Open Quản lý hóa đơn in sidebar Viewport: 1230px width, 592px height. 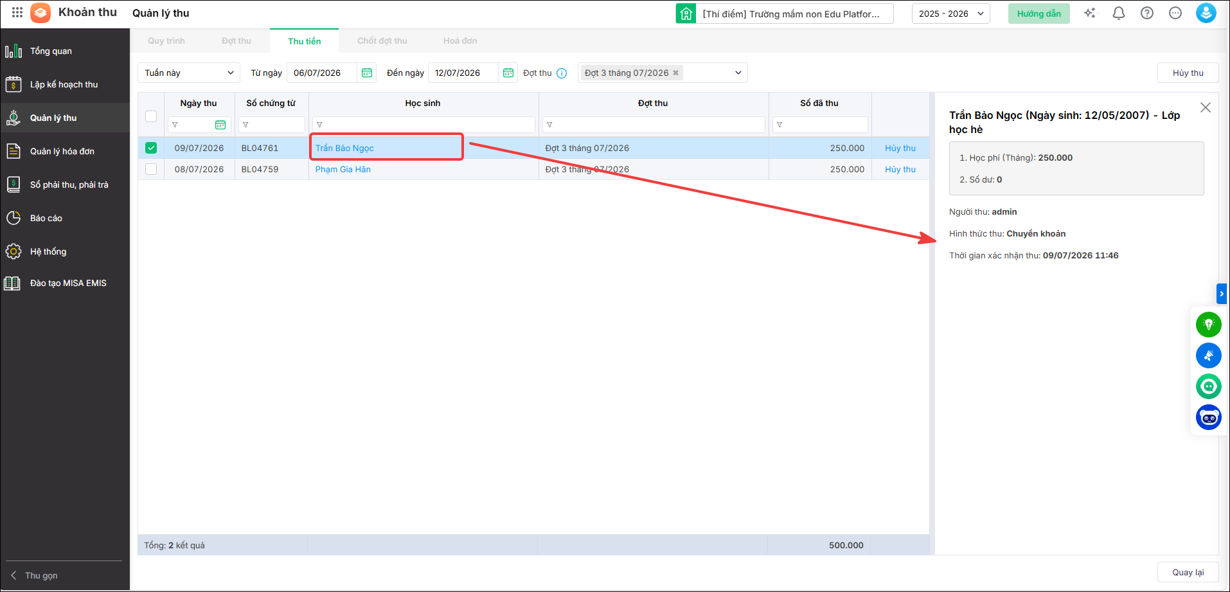[65, 151]
